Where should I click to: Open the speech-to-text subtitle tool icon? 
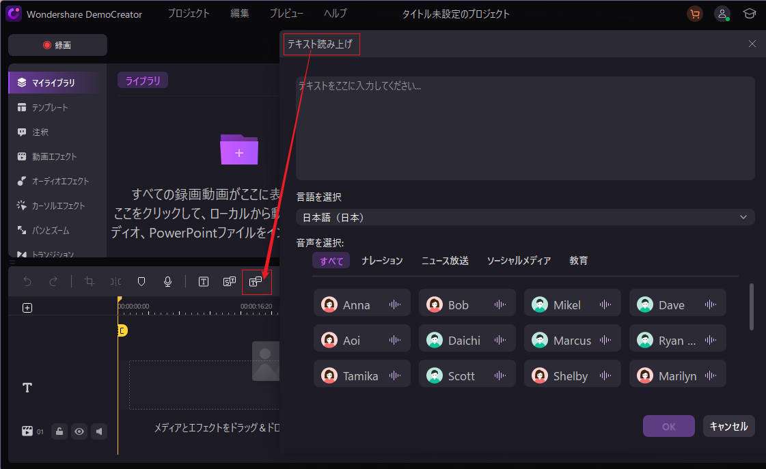tap(230, 281)
